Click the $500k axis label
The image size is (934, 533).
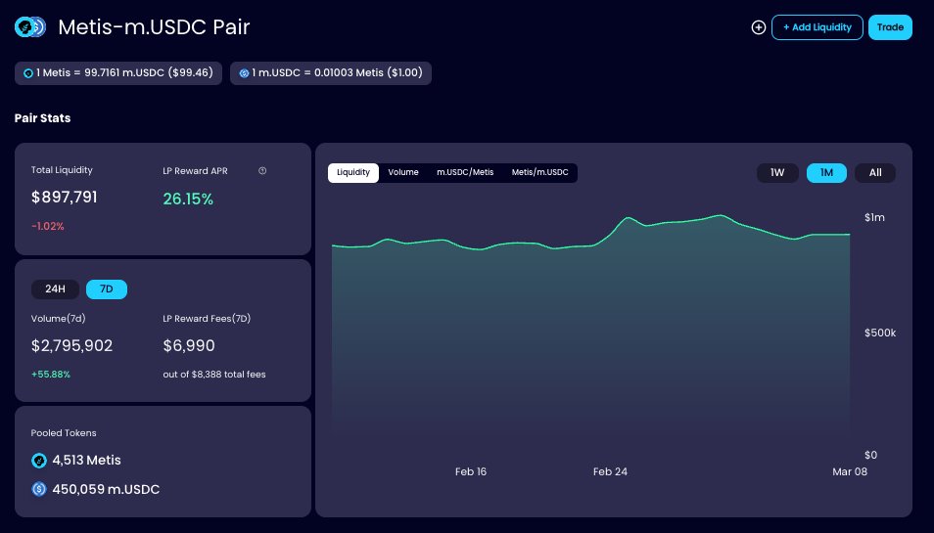pos(880,333)
